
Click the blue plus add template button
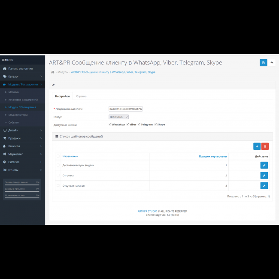click(257, 146)
